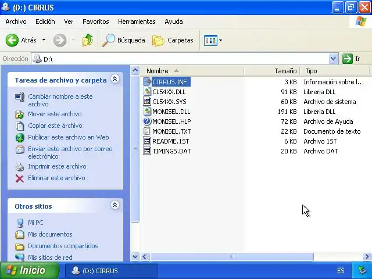
Task: Click the Mover este archivo link
Action: 55,114
